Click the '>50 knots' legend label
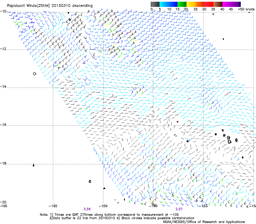The width and height of the screenshot is (256, 224). (x=246, y=9)
